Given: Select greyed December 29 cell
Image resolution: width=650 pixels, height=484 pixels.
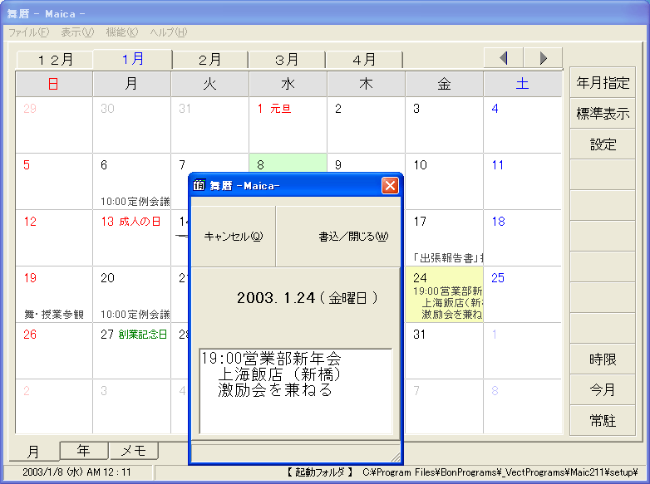Looking at the screenshot, I should click(x=54, y=125).
